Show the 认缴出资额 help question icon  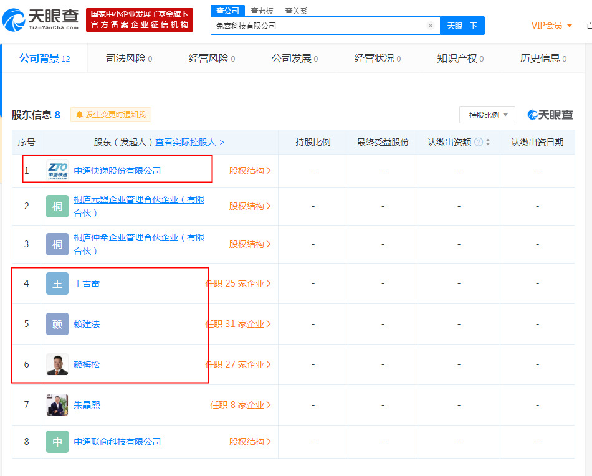point(479,142)
